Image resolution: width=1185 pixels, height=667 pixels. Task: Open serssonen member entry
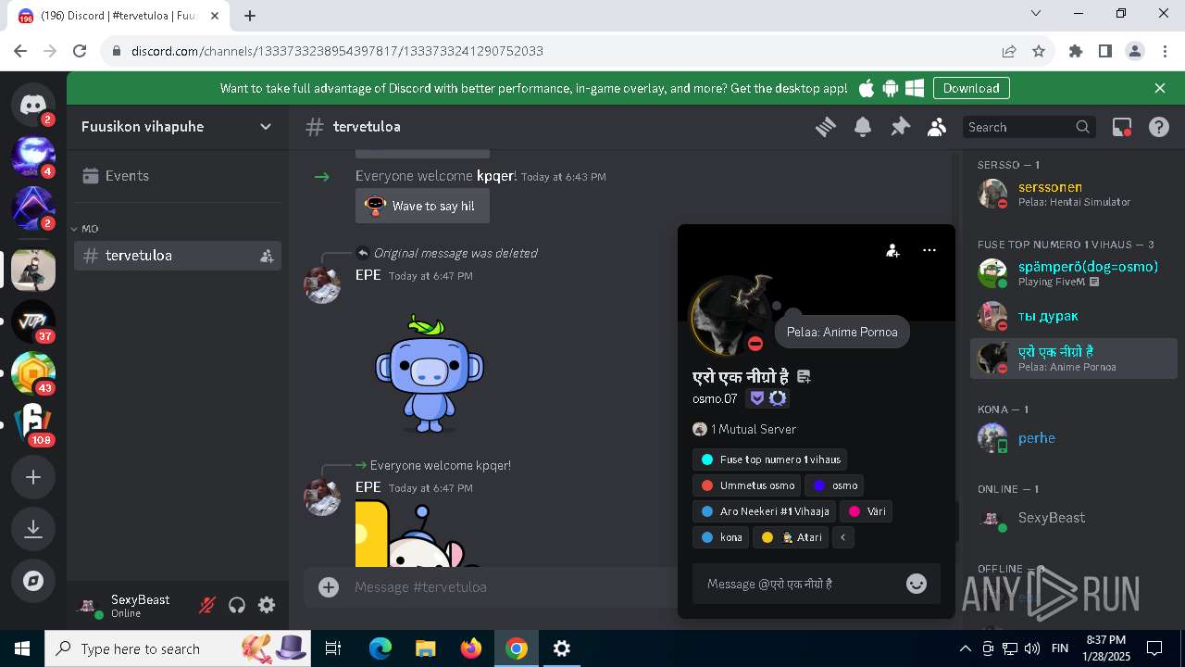pyautogui.click(x=1074, y=194)
